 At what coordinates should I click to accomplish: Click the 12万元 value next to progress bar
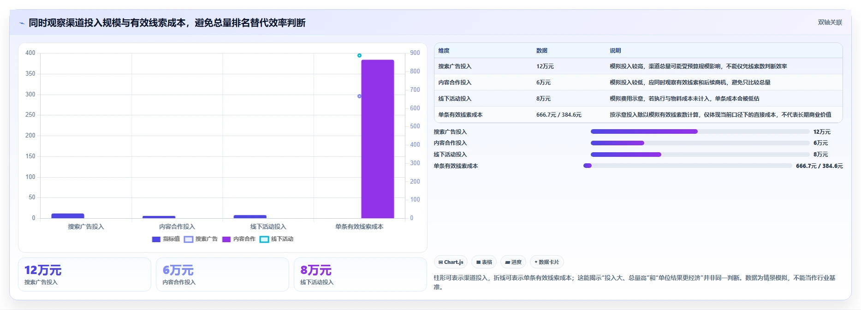(822, 132)
